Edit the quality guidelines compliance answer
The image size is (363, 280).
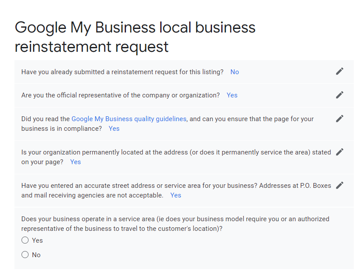point(339,118)
